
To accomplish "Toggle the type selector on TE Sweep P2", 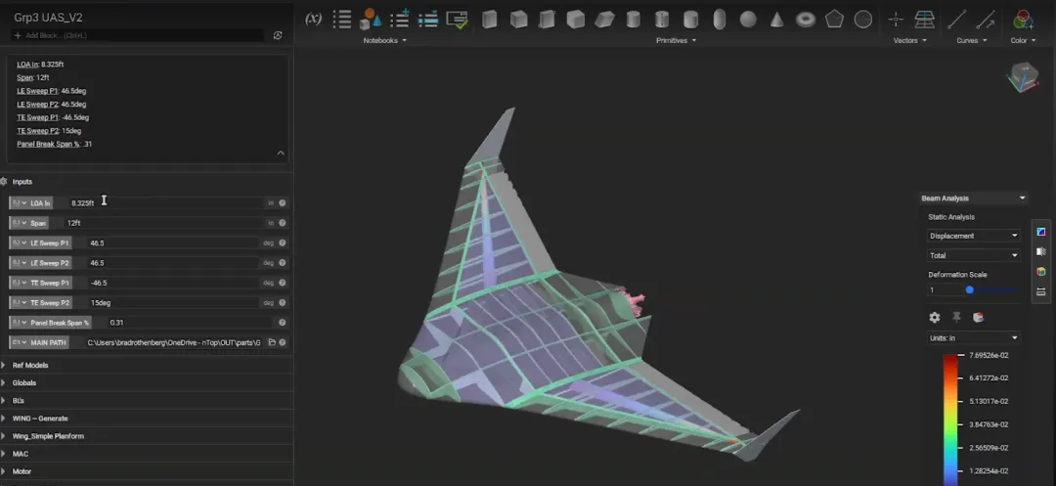I will (19, 302).
